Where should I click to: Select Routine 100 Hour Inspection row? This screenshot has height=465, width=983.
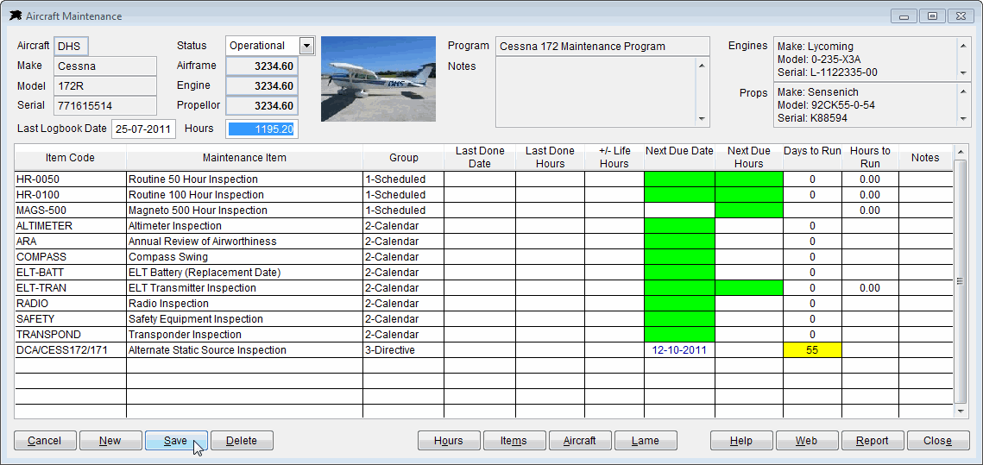coord(244,195)
